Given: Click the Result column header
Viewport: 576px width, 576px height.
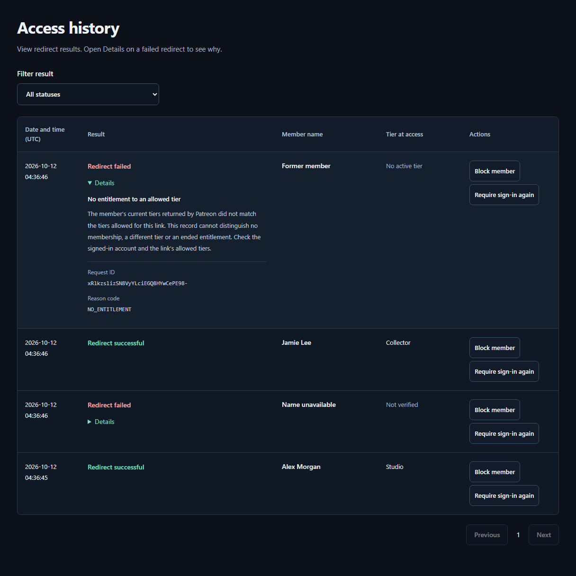Looking at the screenshot, I should (96, 134).
